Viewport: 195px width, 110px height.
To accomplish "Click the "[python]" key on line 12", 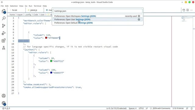I will (30, 50).
